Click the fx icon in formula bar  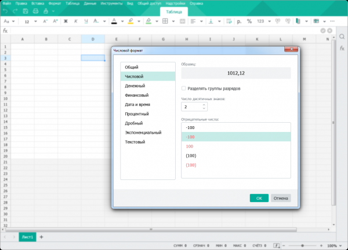(5, 31)
